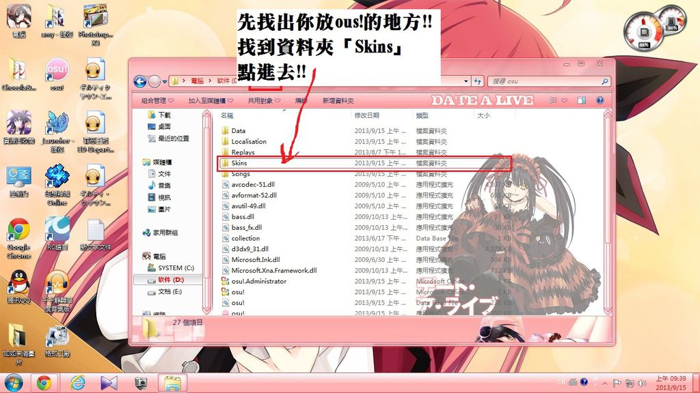Click 新增資料夾 to create a folder
Viewport: 700px width, 393px height.
click(338, 101)
